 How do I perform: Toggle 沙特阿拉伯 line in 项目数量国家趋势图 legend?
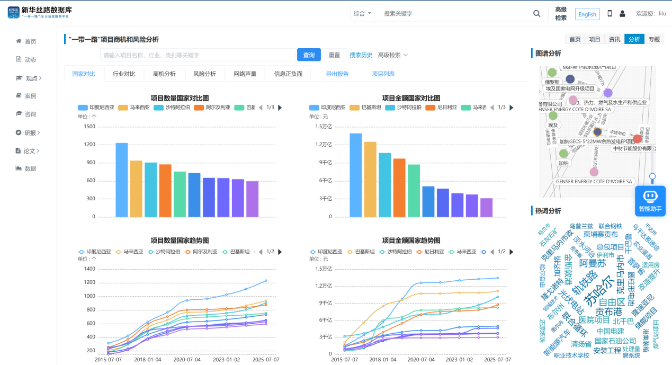(x=163, y=252)
